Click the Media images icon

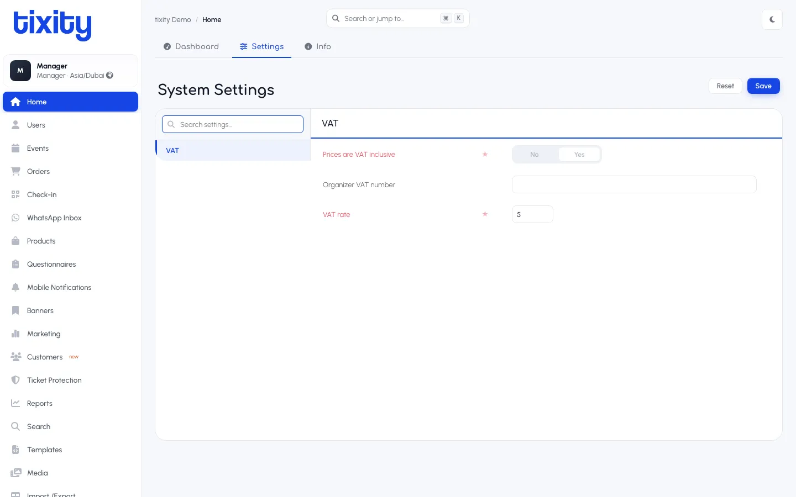tap(15, 473)
